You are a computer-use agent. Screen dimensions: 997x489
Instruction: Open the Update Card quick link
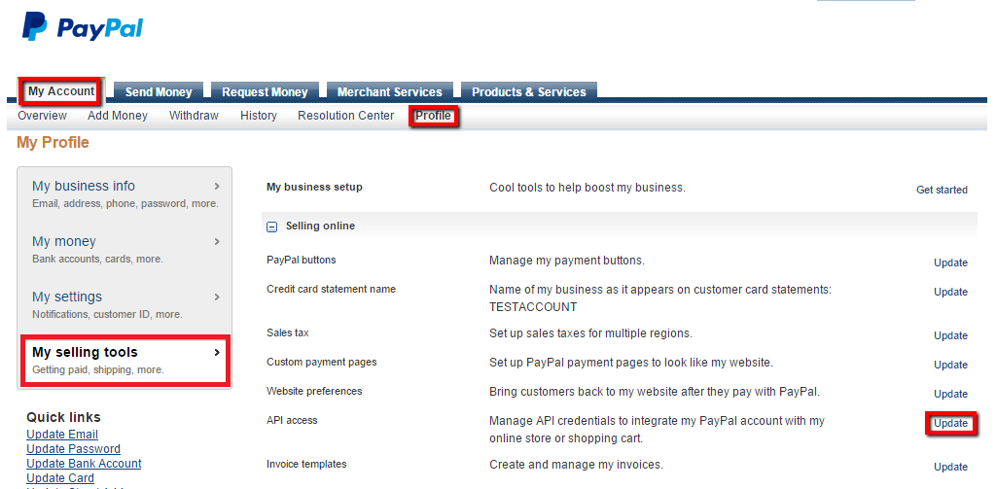[x=60, y=478]
